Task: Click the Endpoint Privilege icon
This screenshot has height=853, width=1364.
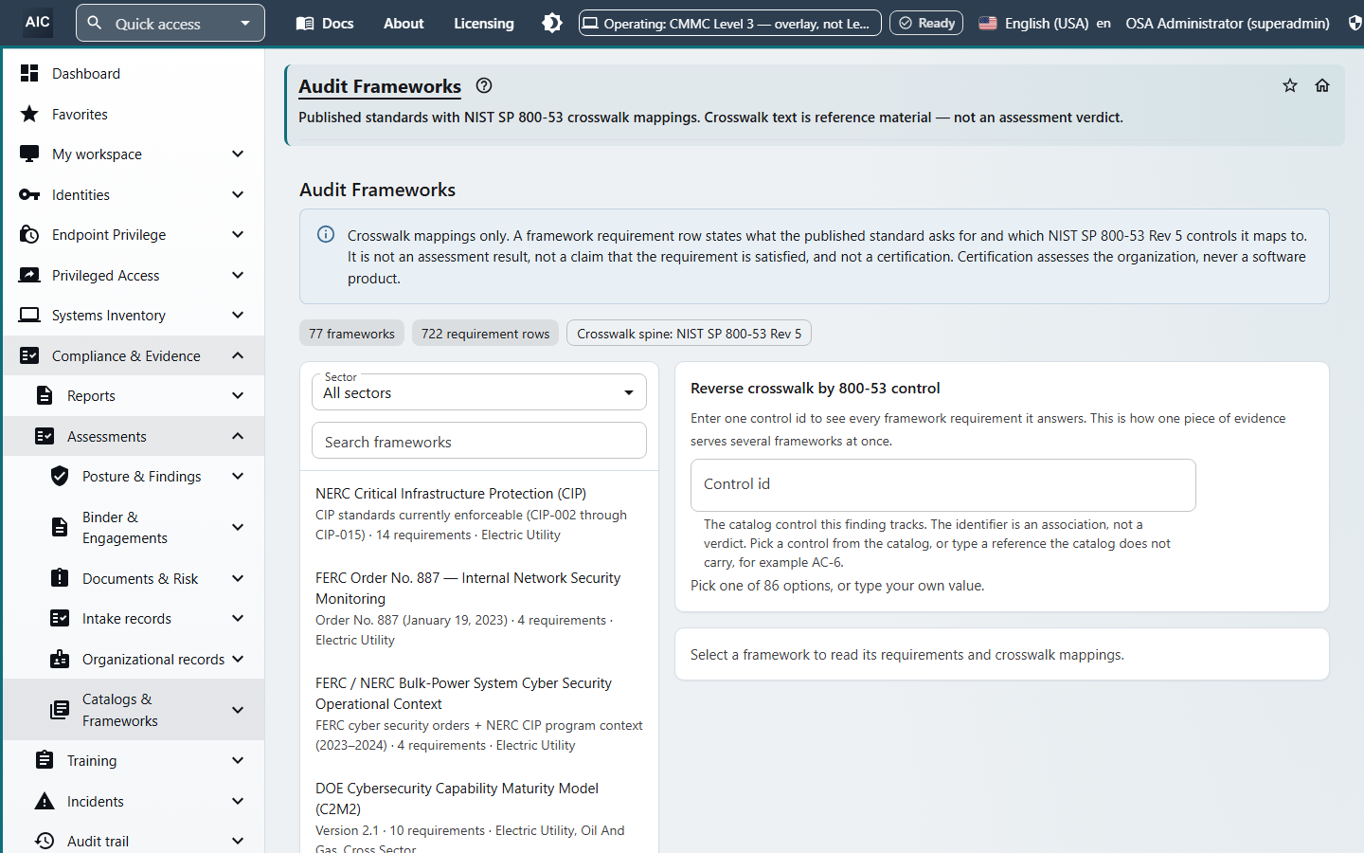Action: coord(29,235)
